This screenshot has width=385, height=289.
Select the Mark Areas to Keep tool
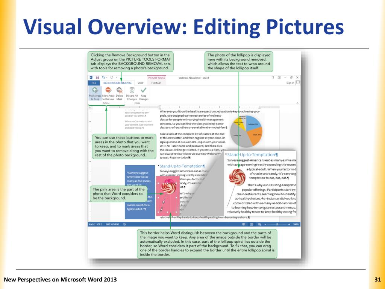(x=95, y=94)
